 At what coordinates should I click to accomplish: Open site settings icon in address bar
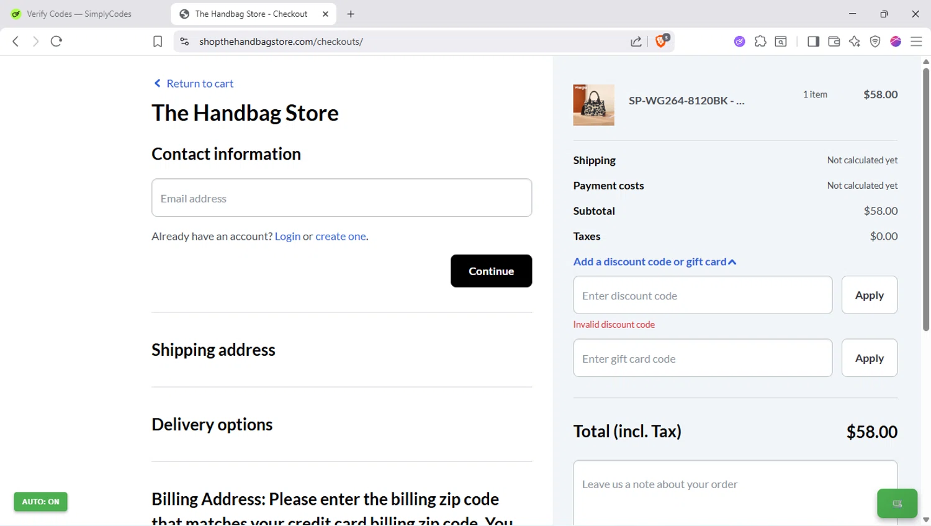click(x=184, y=42)
